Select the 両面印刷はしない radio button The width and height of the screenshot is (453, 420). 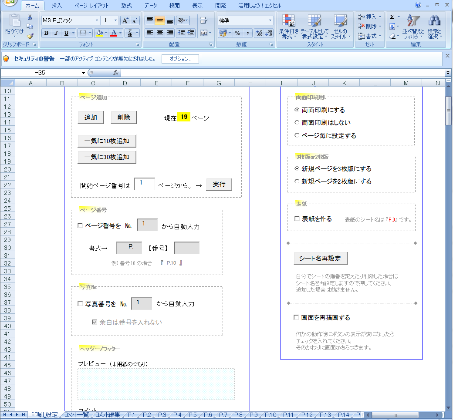[x=297, y=123]
